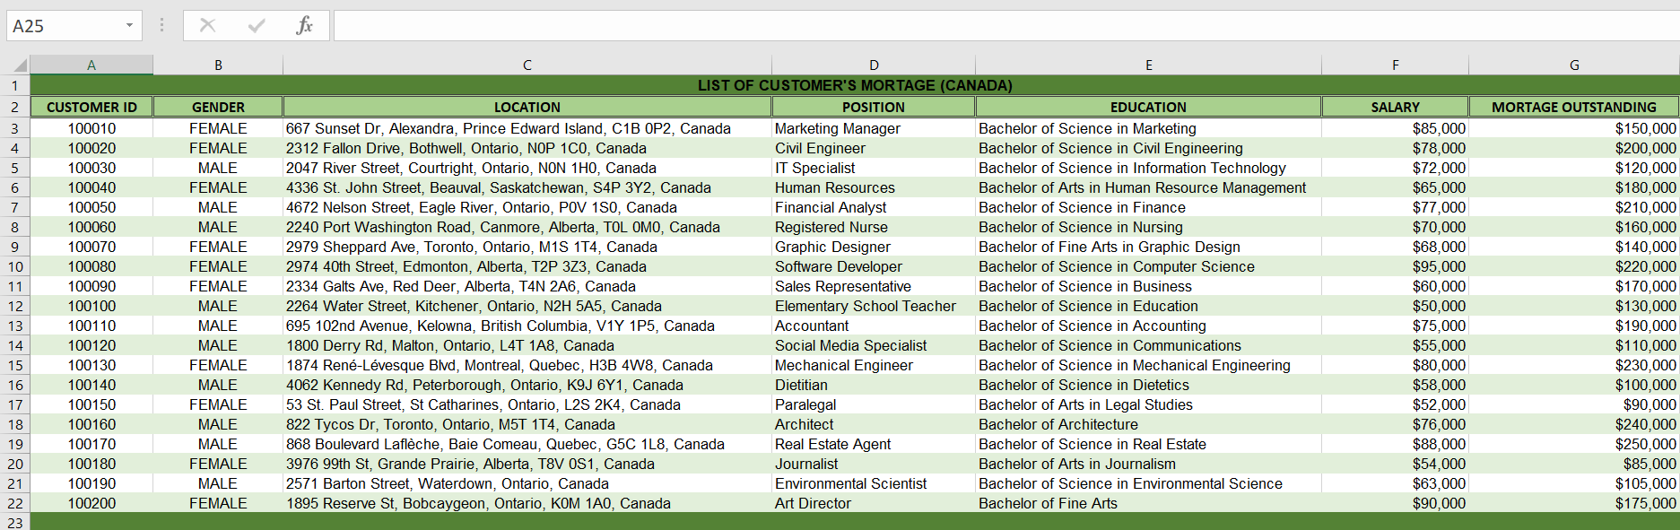
Task: Select row 10 header
Action: click(15, 266)
